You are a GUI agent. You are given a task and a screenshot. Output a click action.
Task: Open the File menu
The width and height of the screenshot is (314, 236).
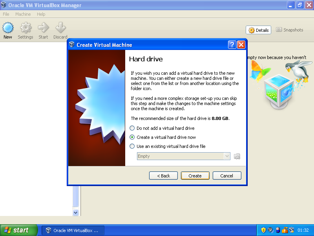pyautogui.click(x=6, y=14)
